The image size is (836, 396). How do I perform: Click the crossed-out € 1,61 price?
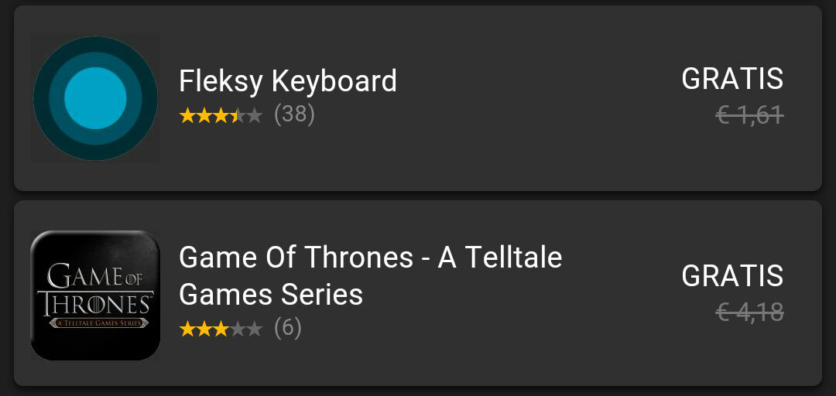click(x=750, y=116)
